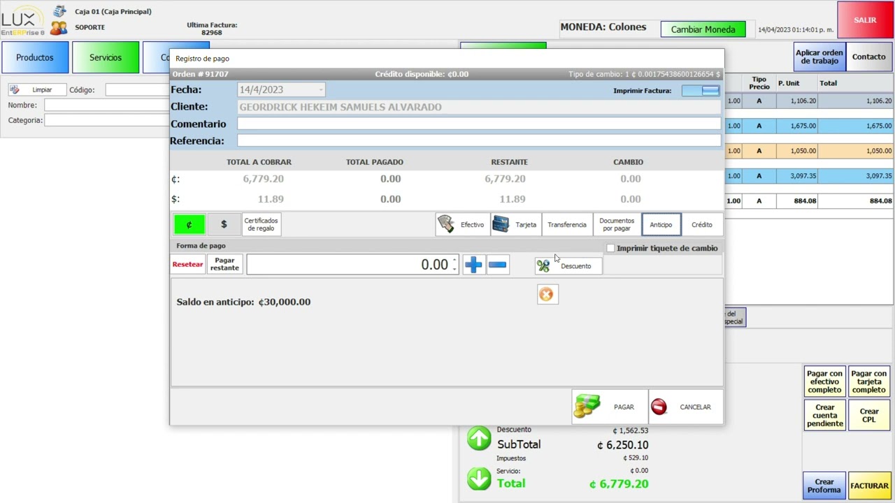Select the row with total 1,106.20

[810, 101]
